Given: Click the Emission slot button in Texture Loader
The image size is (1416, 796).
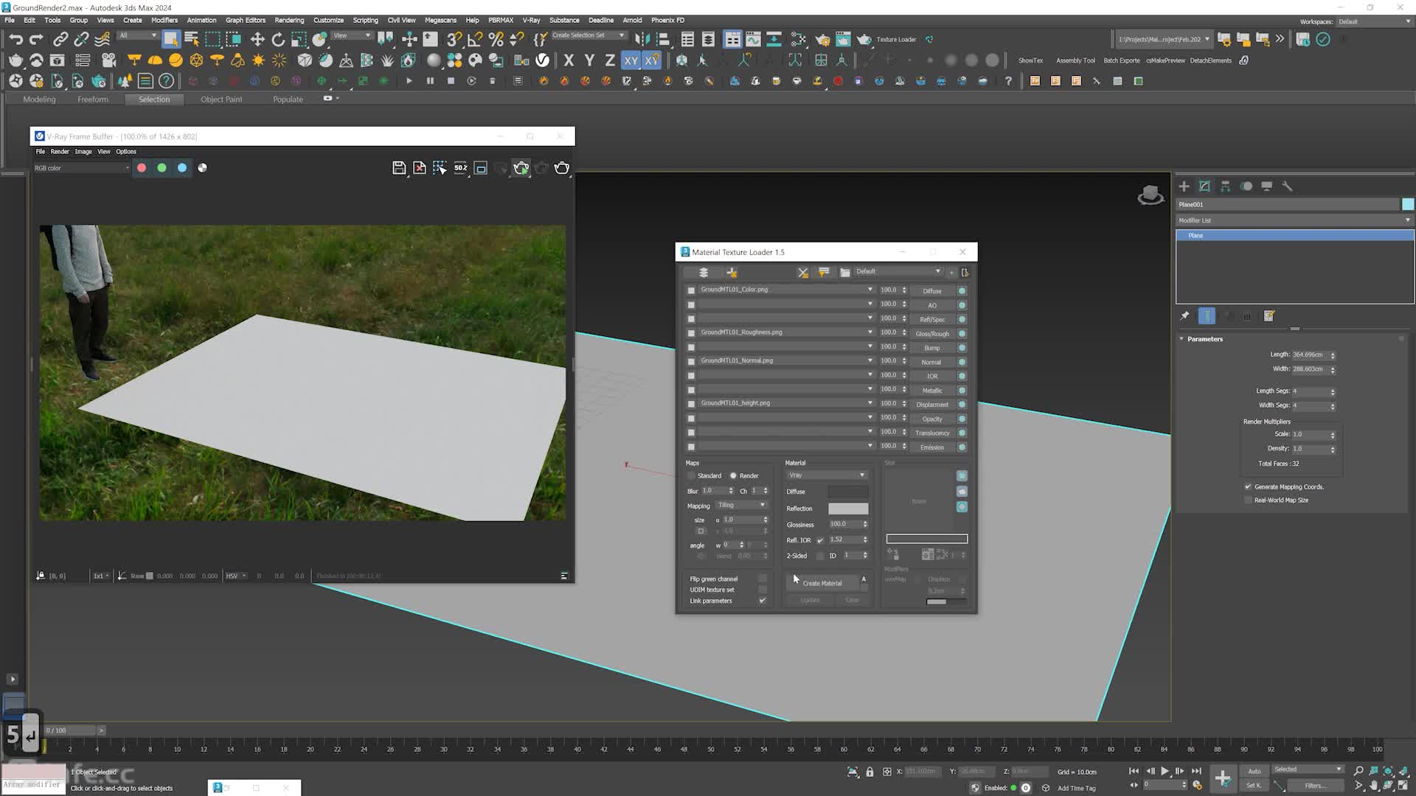Looking at the screenshot, I should 932,447.
